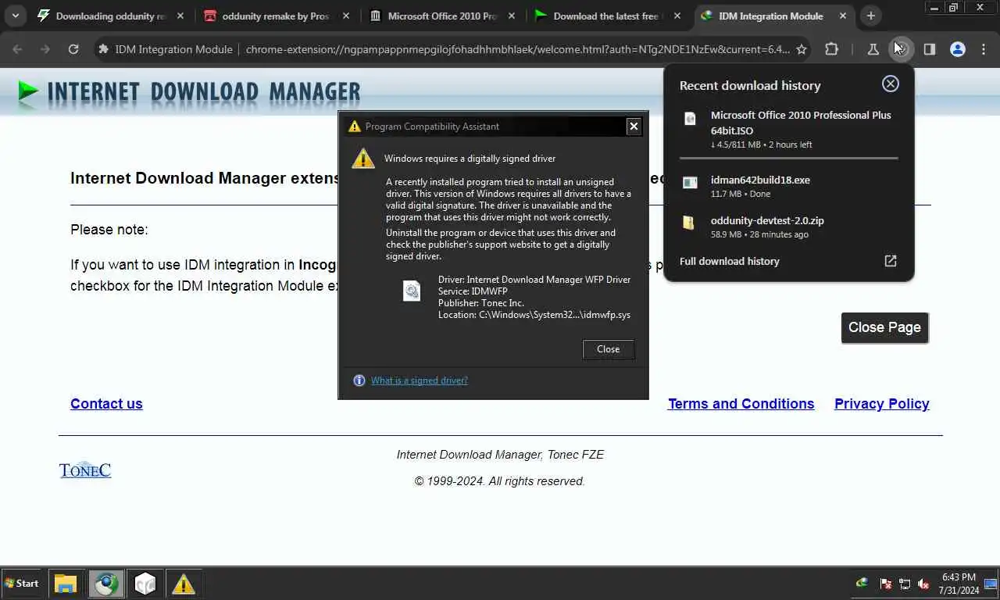Open oddunity-devtest-2.0.zip download entry
This screenshot has height=600, width=1000.
789,227
